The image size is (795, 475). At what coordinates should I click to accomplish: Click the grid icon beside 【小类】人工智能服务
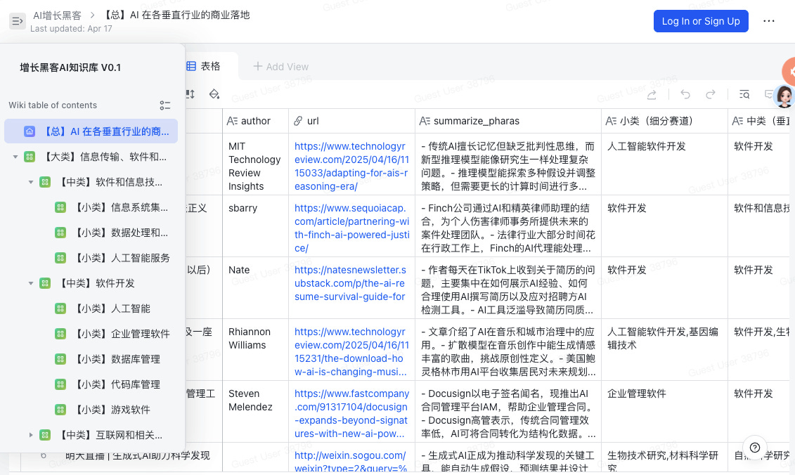(60, 258)
